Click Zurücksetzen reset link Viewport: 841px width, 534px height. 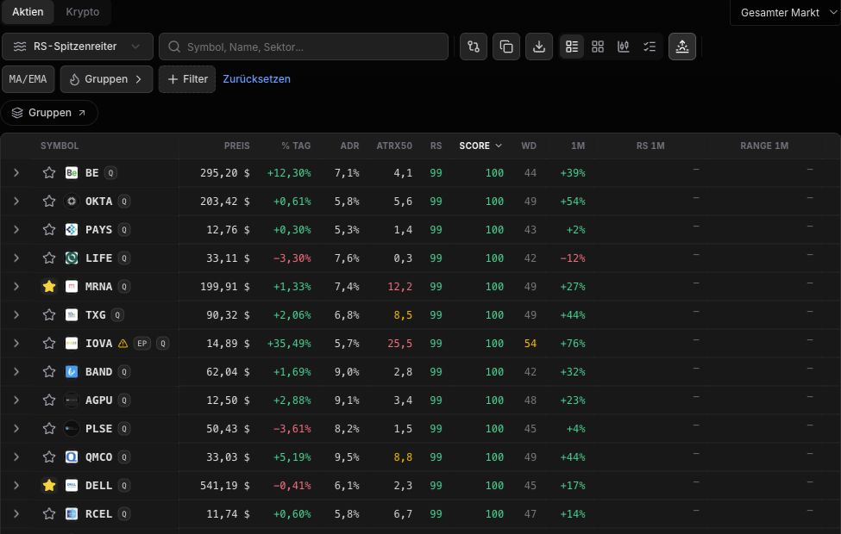point(256,79)
